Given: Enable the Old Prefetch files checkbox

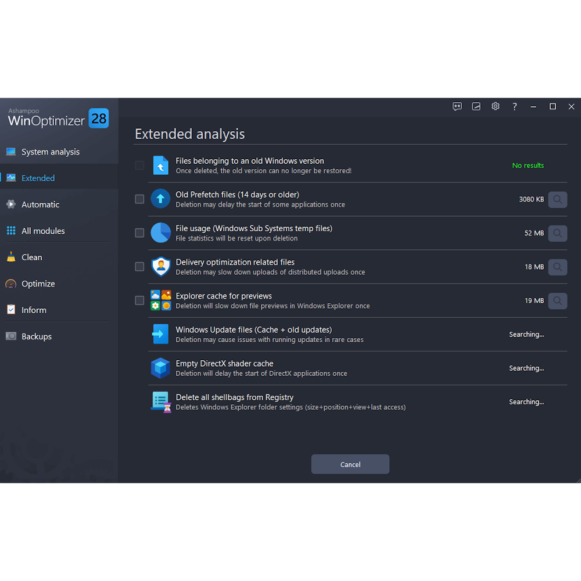Looking at the screenshot, I should point(139,199).
